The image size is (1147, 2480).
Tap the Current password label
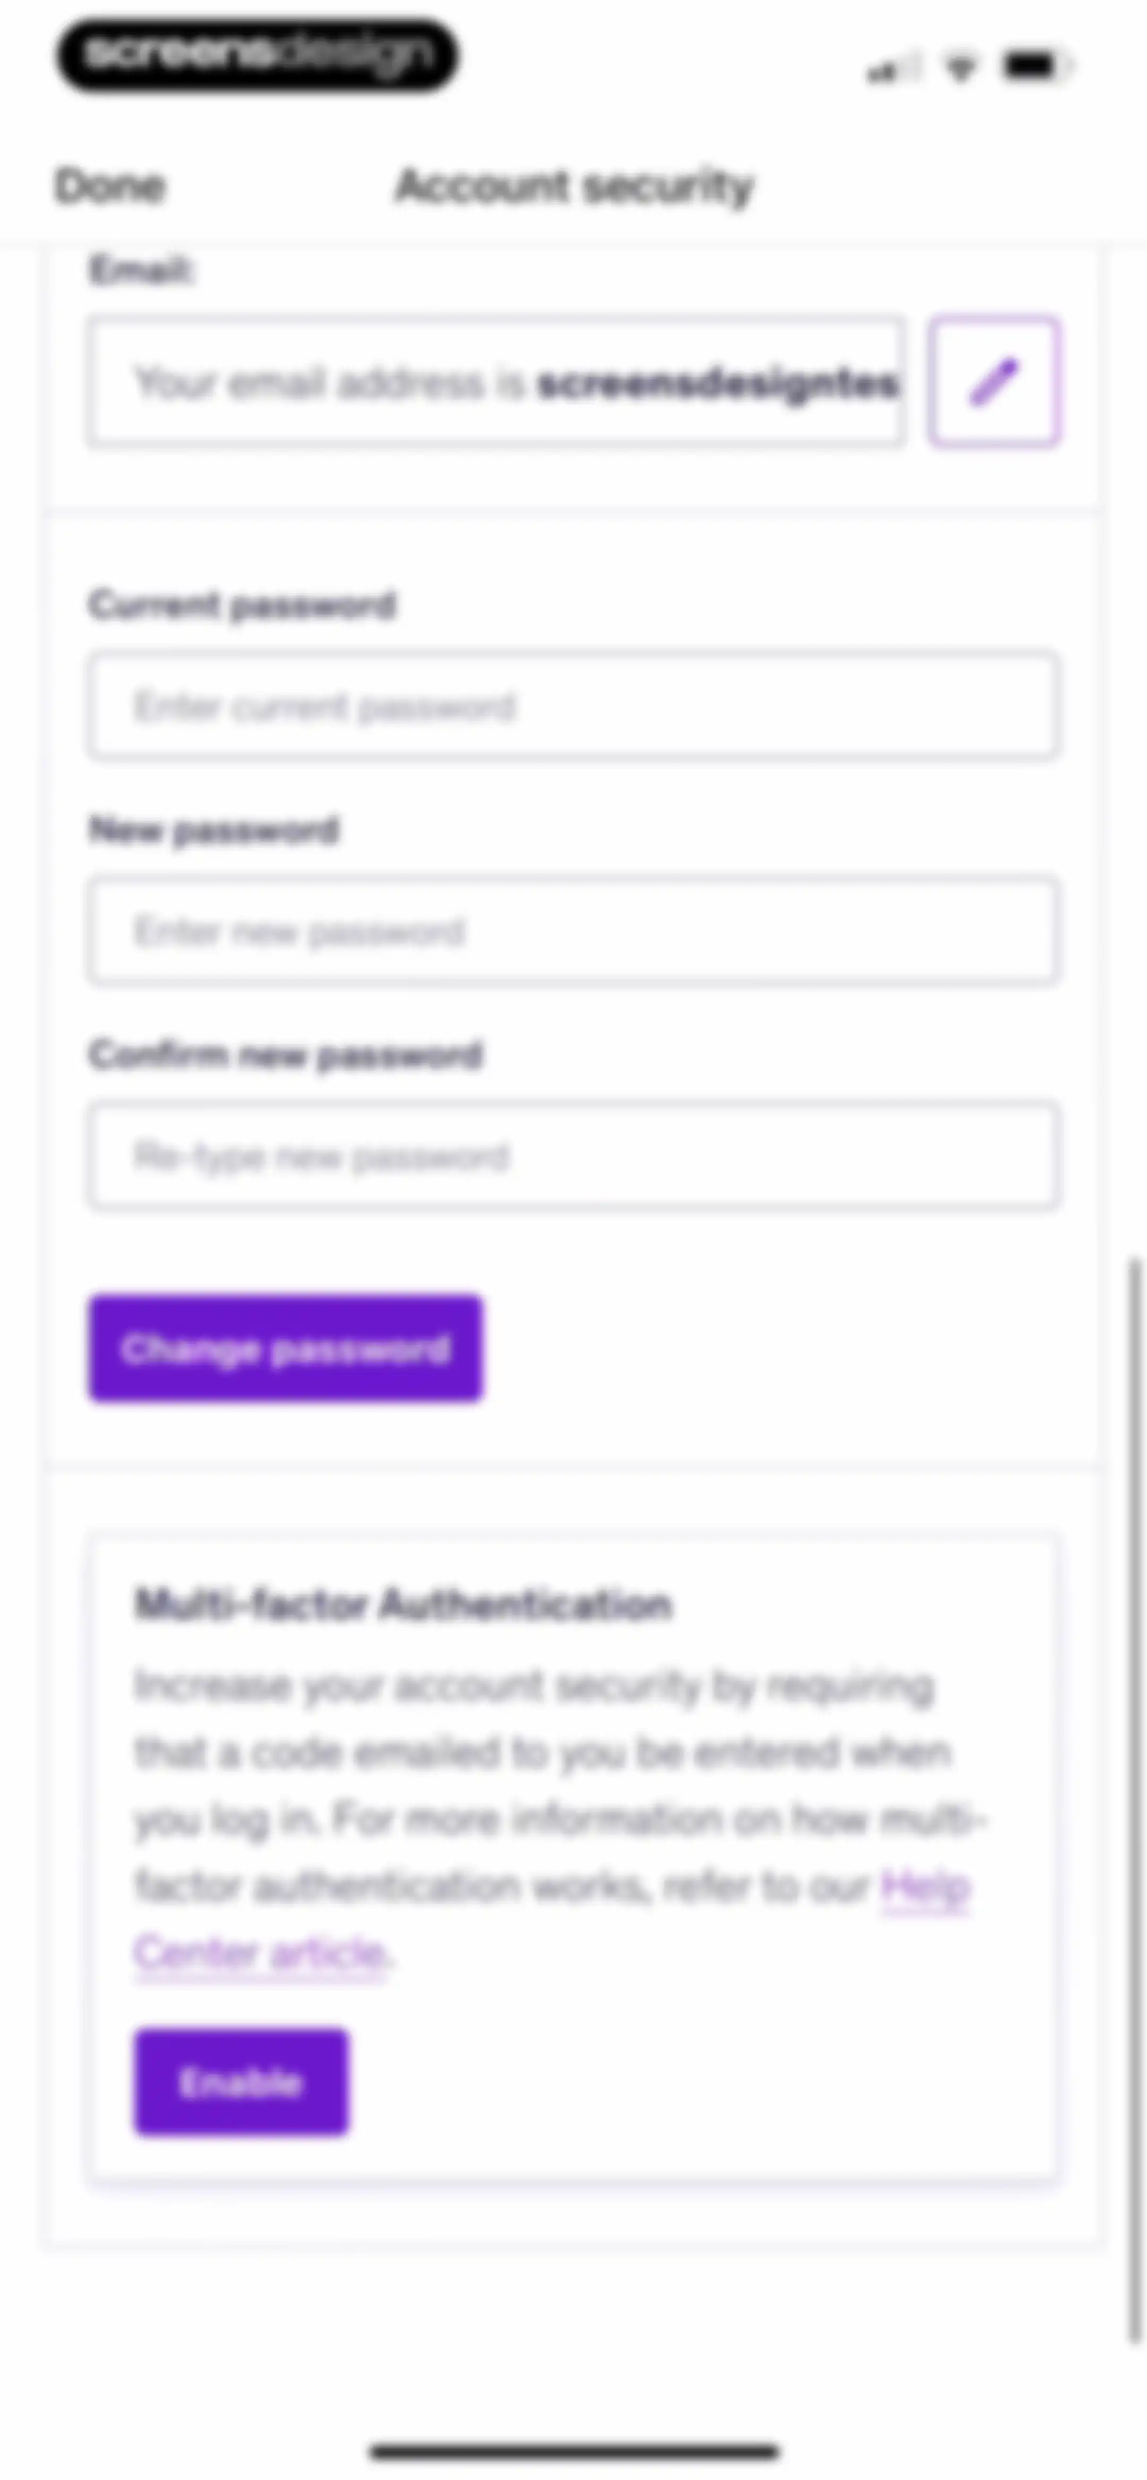coord(242,604)
